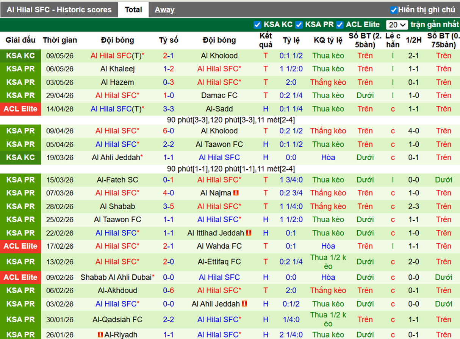Image resolution: width=460 pixels, height=339 pixels.
Task: Click the ACL Elite badge on 09/02/26
Action: (x=20, y=277)
